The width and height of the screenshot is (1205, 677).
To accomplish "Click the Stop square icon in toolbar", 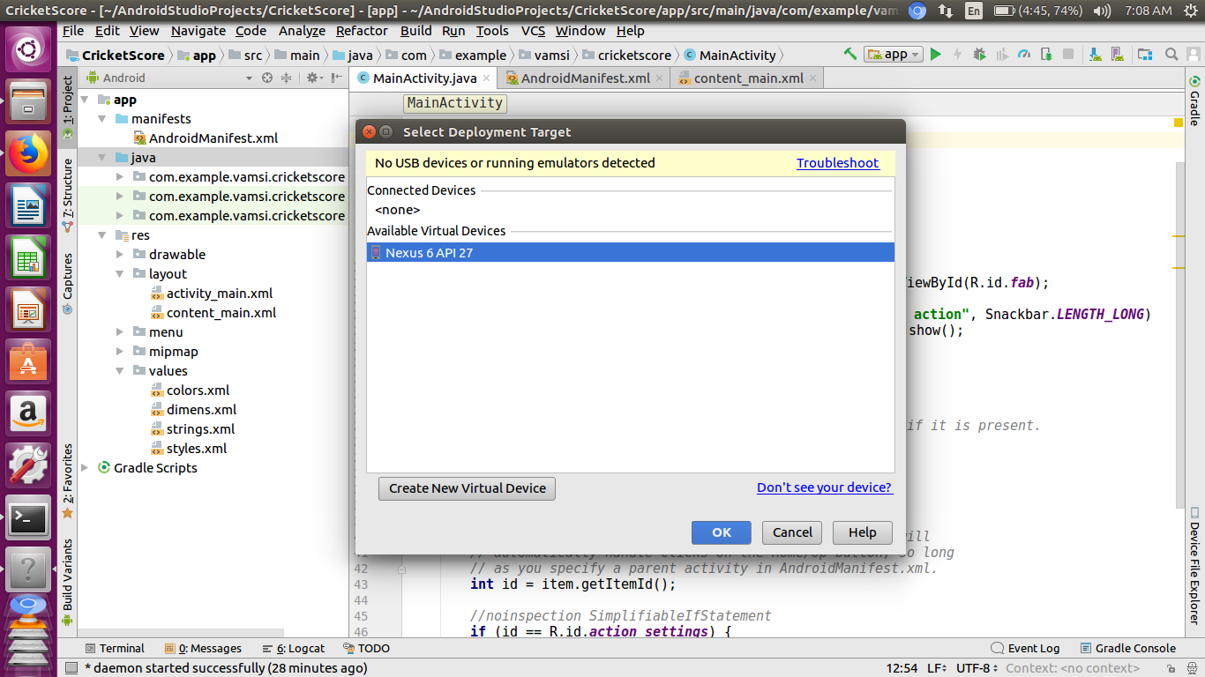I will pos(1068,54).
